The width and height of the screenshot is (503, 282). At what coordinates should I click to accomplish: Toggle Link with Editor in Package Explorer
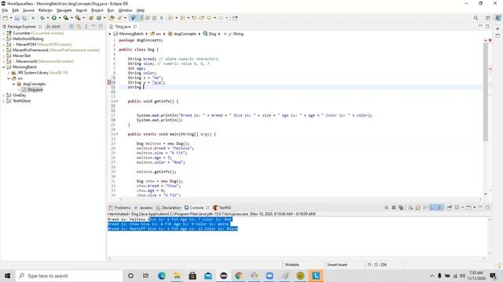tap(79, 27)
